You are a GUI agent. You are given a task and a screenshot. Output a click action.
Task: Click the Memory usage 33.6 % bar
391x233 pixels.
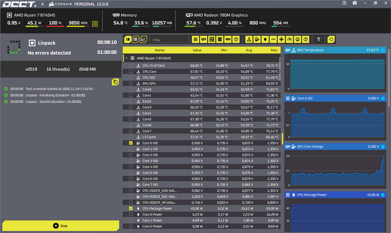[x=141, y=26]
